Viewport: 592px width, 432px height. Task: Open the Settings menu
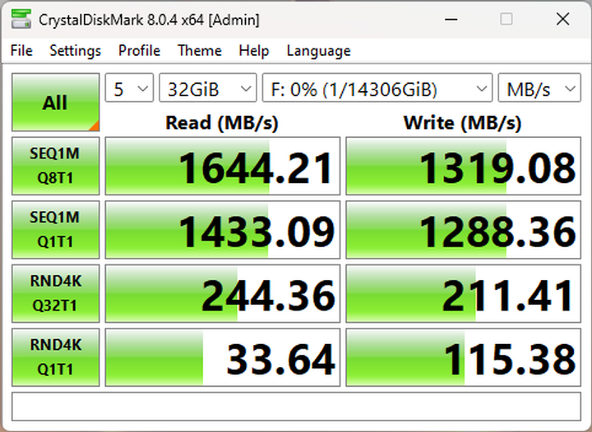coord(75,51)
